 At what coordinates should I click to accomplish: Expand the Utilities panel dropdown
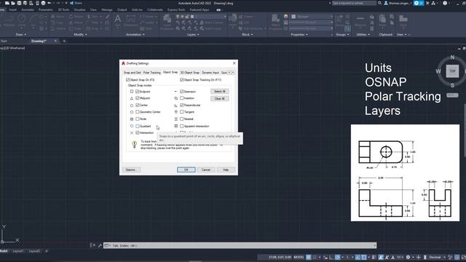[363, 34]
